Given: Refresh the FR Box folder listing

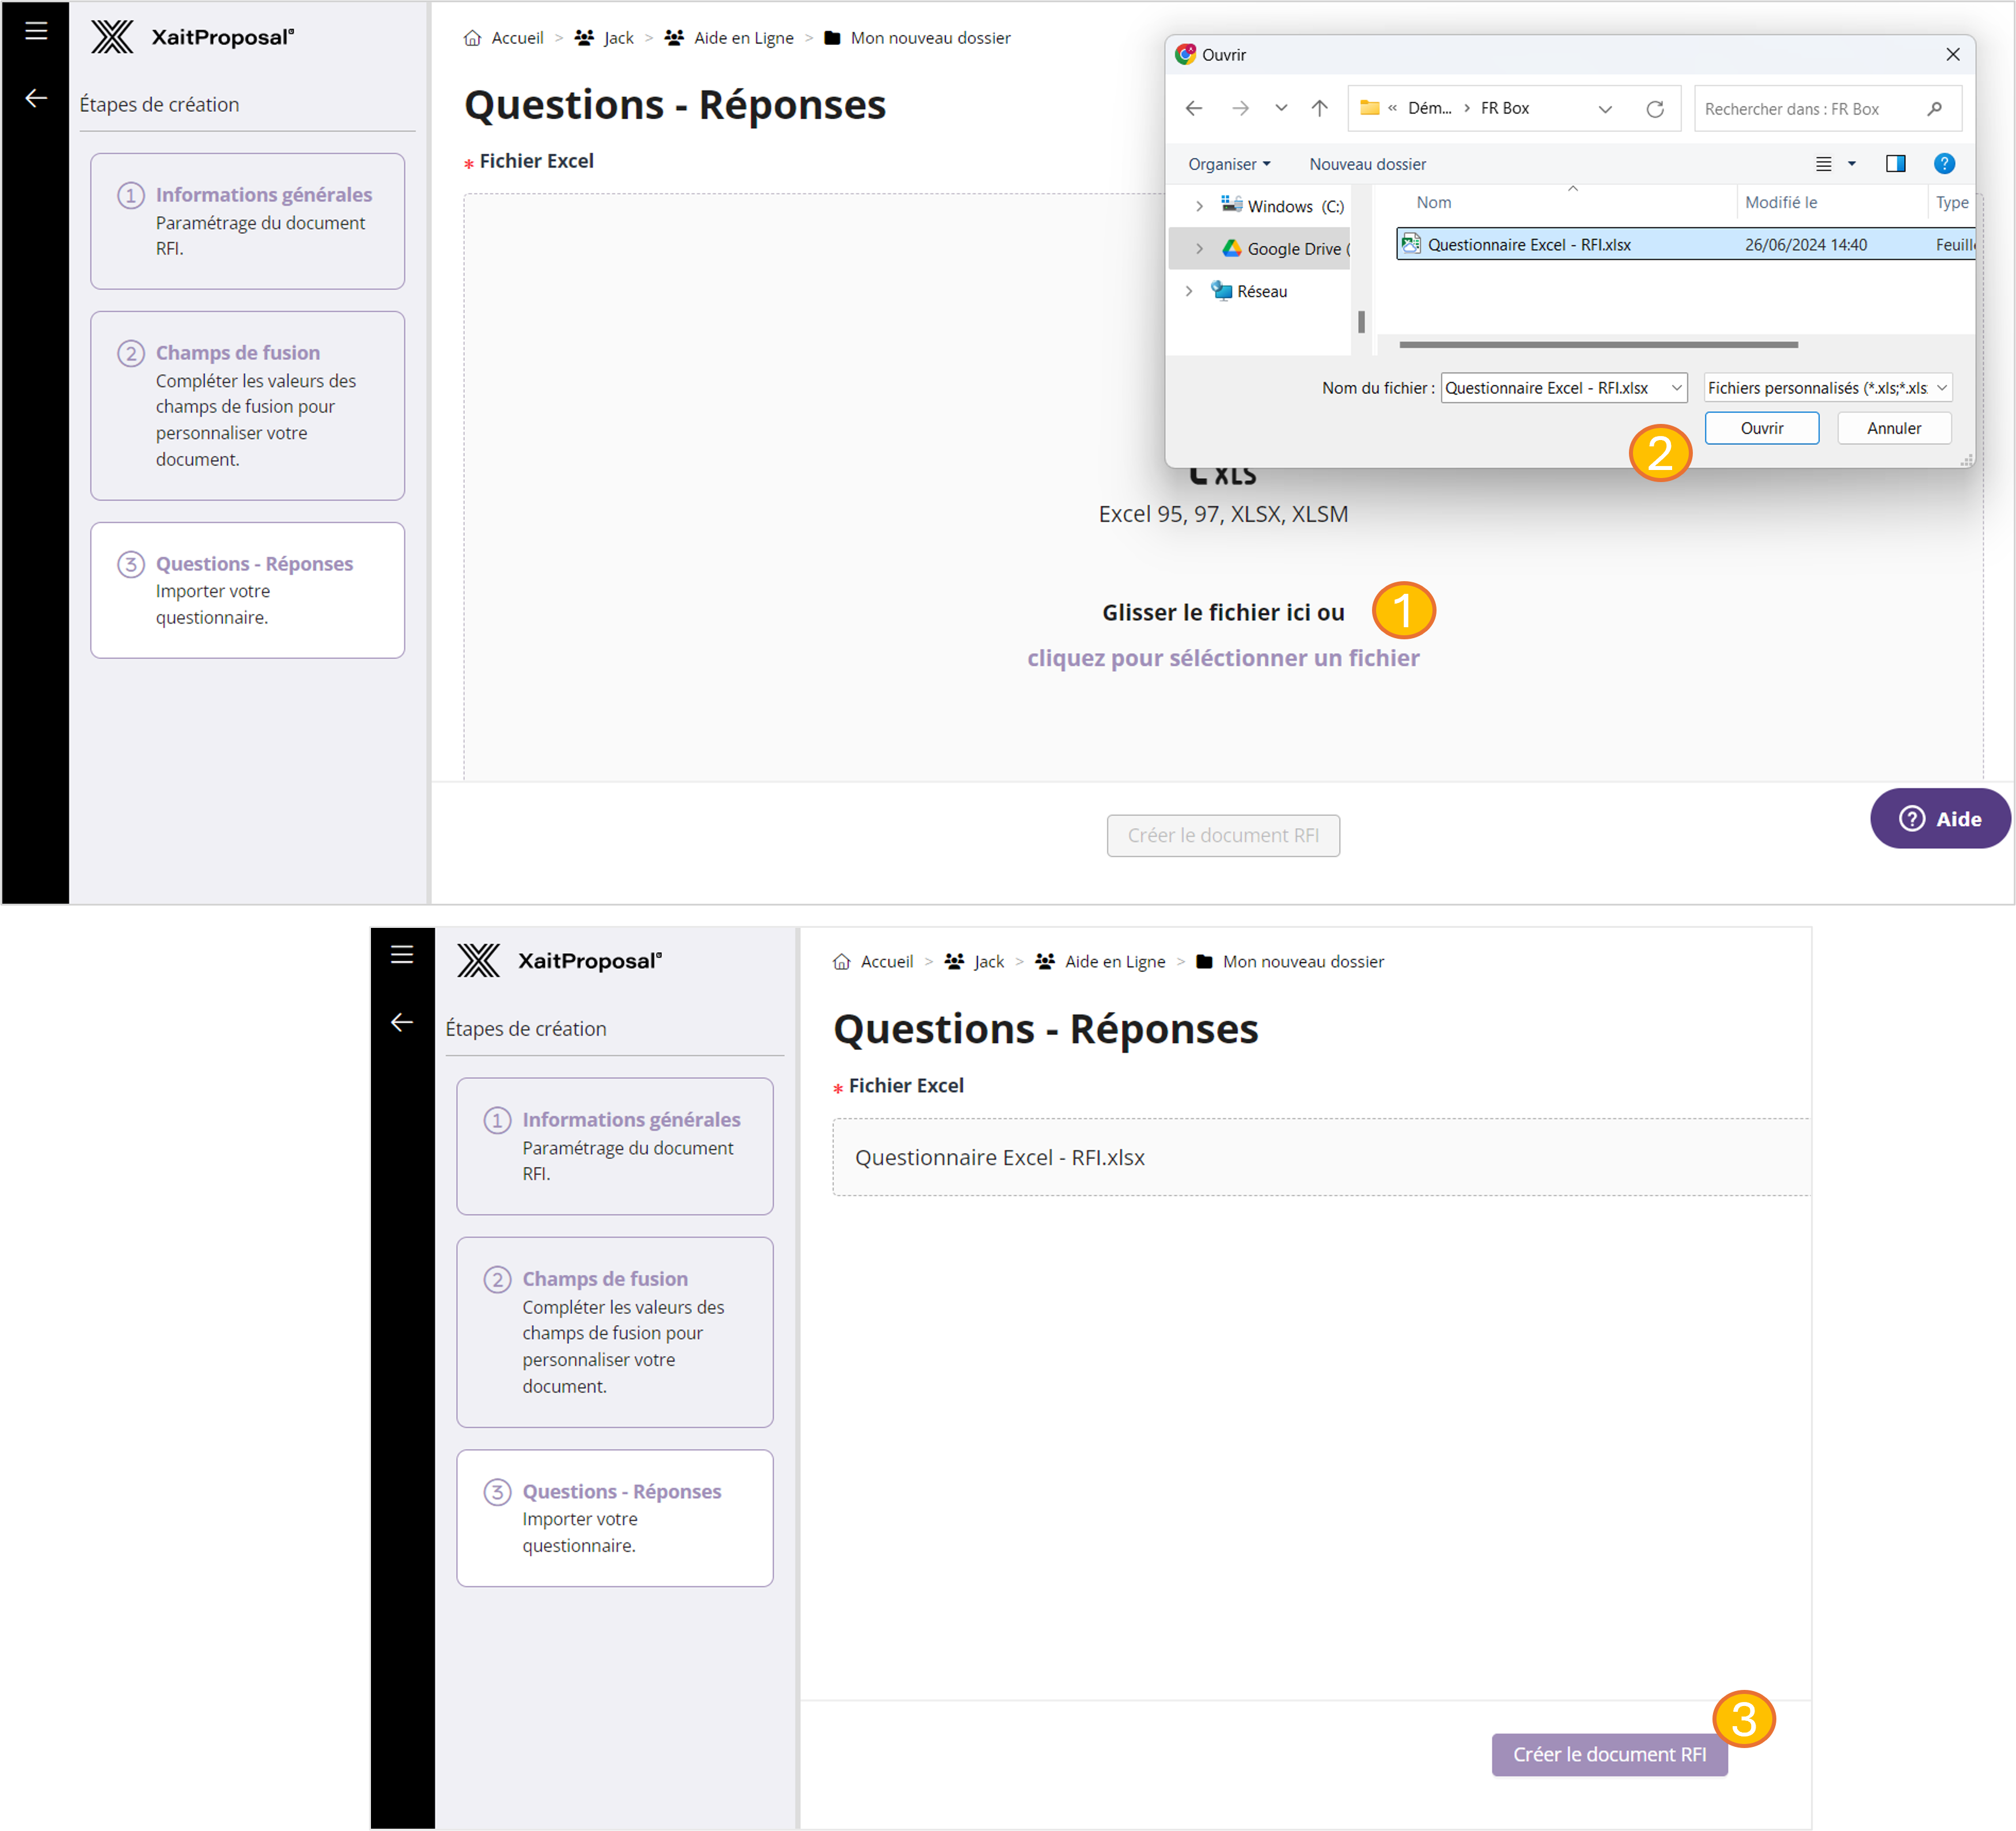Looking at the screenshot, I should 1655,109.
